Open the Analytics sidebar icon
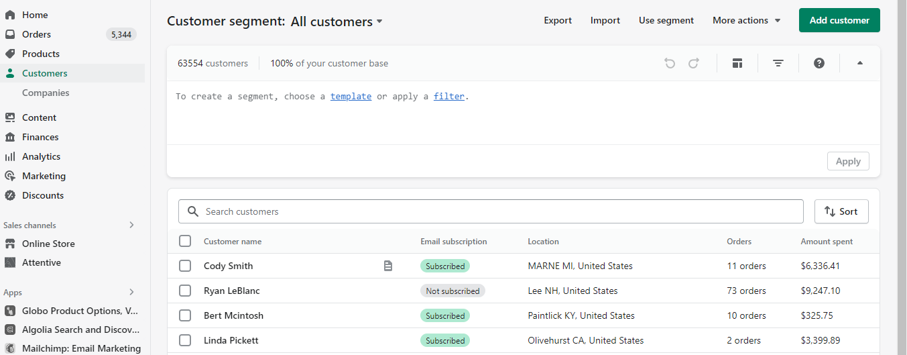This screenshot has height=355, width=907. [x=10, y=156]
